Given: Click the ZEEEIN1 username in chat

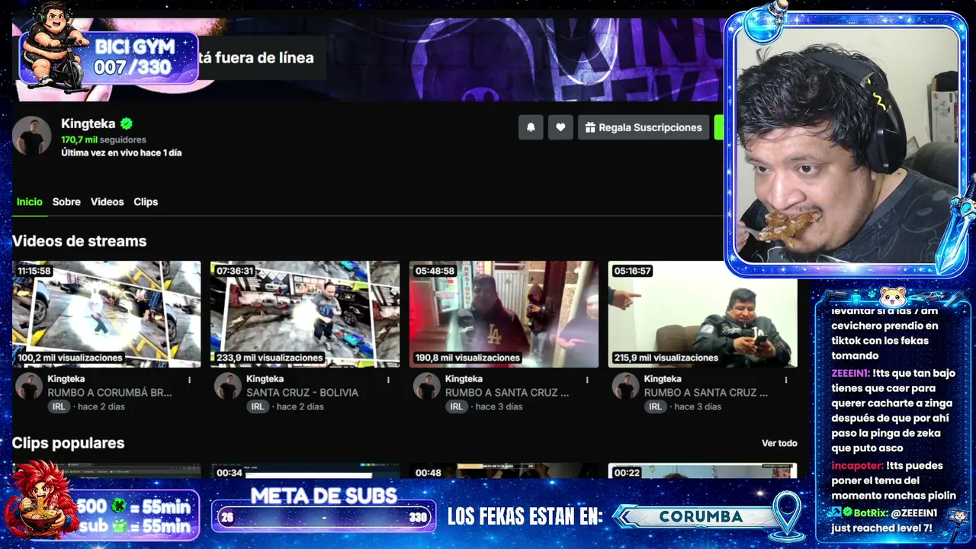Looking at the screenshot, I should coord(849,374).
